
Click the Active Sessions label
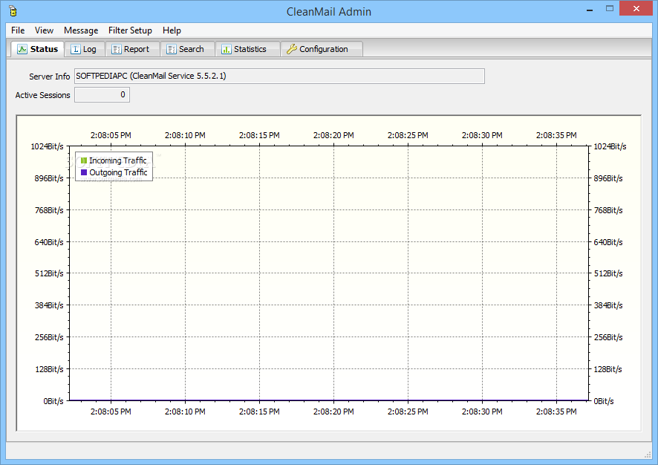click(x=42, y=95)
